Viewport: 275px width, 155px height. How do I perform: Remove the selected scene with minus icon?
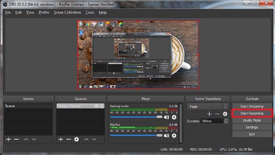coord(16,139)
